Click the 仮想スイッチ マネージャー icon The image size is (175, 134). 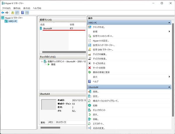pyautogui.click(x=90, y=45)
